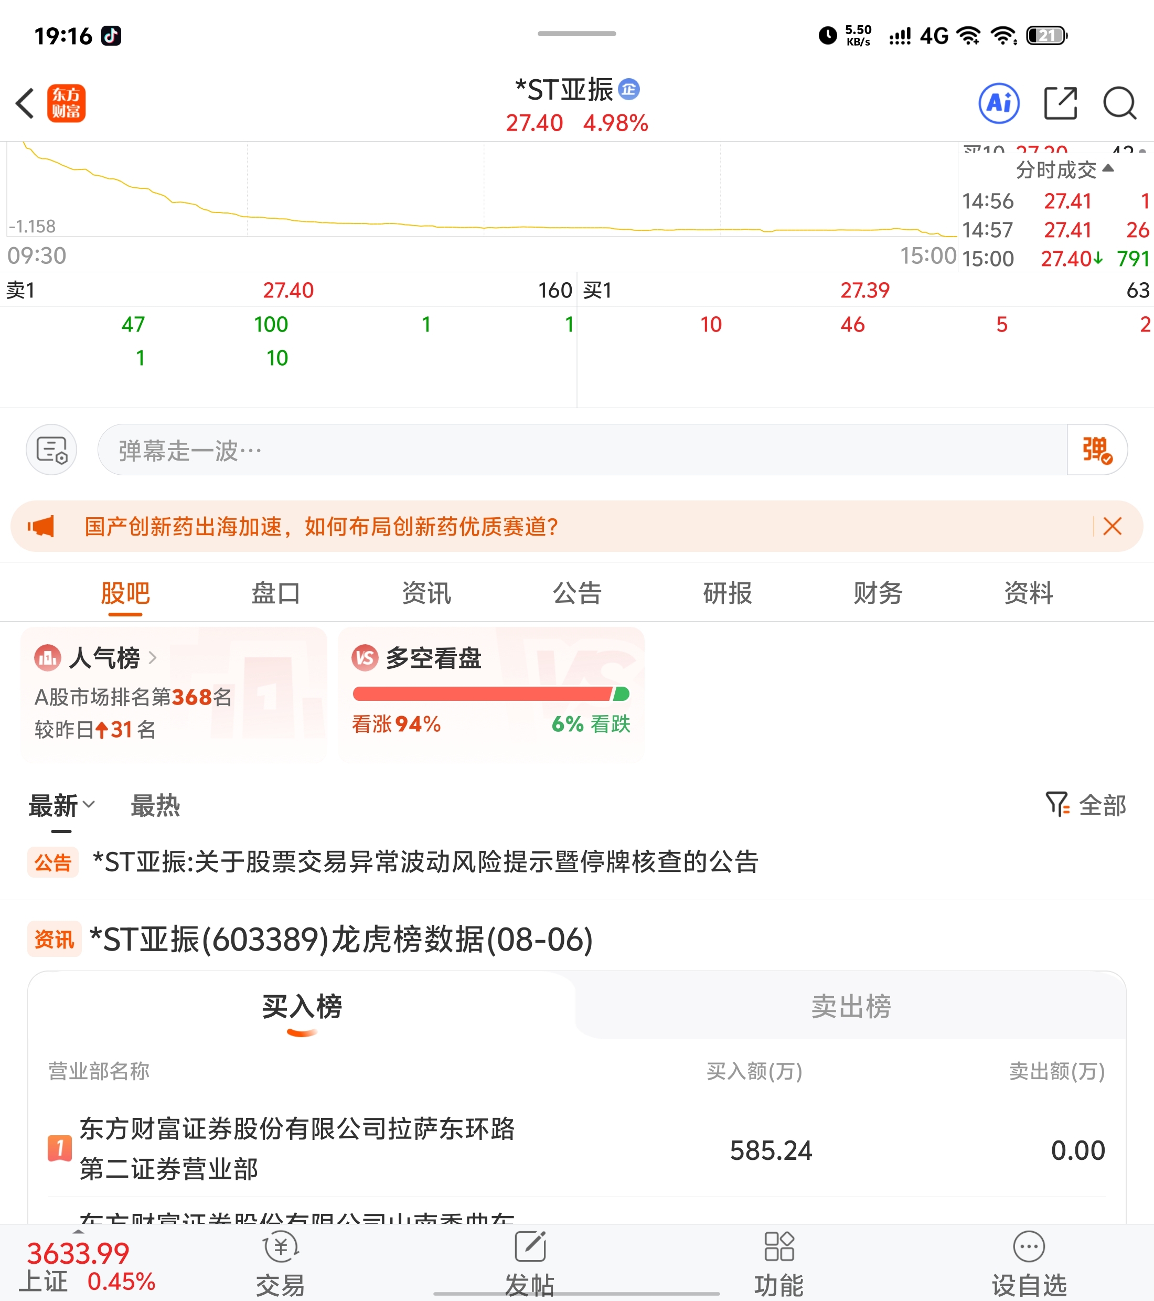1154x1301 pixels.
Task: Open search with the magnifier icon
Action: tap(1119, 103)
